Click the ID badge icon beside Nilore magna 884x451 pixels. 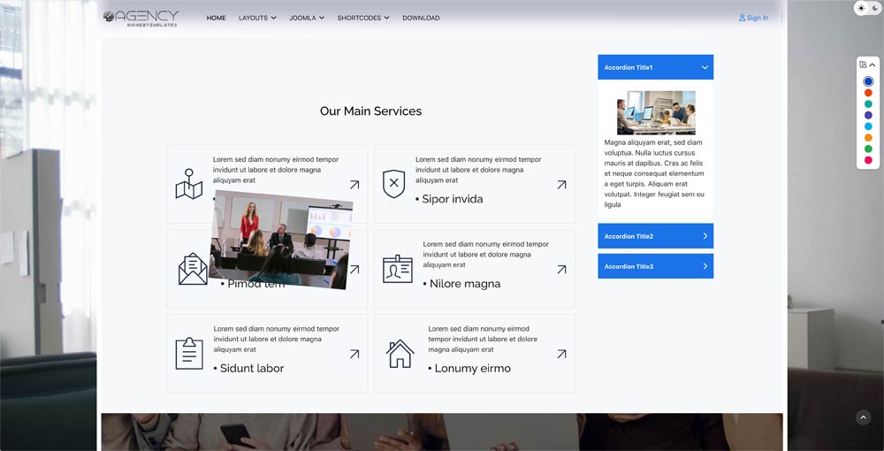(398, 269)
